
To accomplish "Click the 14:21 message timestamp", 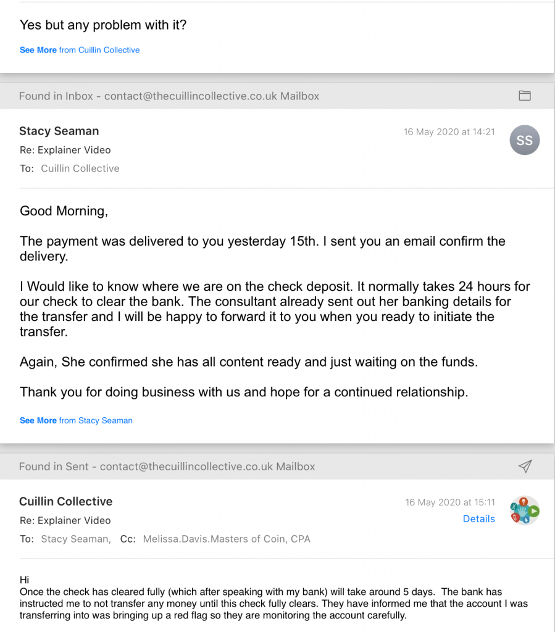I will (449, 131).
